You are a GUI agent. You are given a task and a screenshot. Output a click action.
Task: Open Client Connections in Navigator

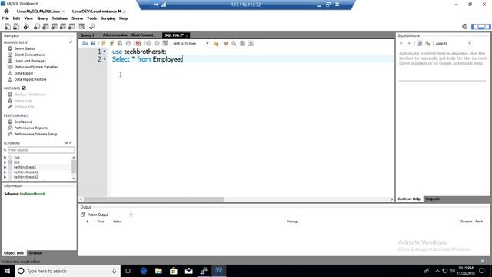pos(29,55)
